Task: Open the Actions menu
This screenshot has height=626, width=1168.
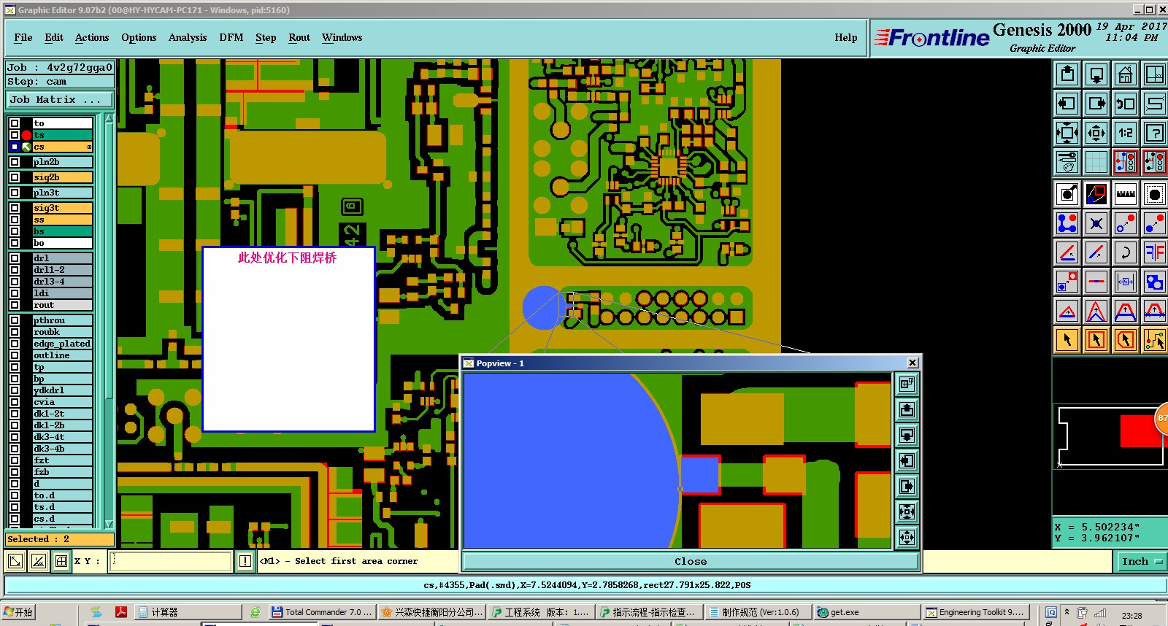Action: point(92,37)
